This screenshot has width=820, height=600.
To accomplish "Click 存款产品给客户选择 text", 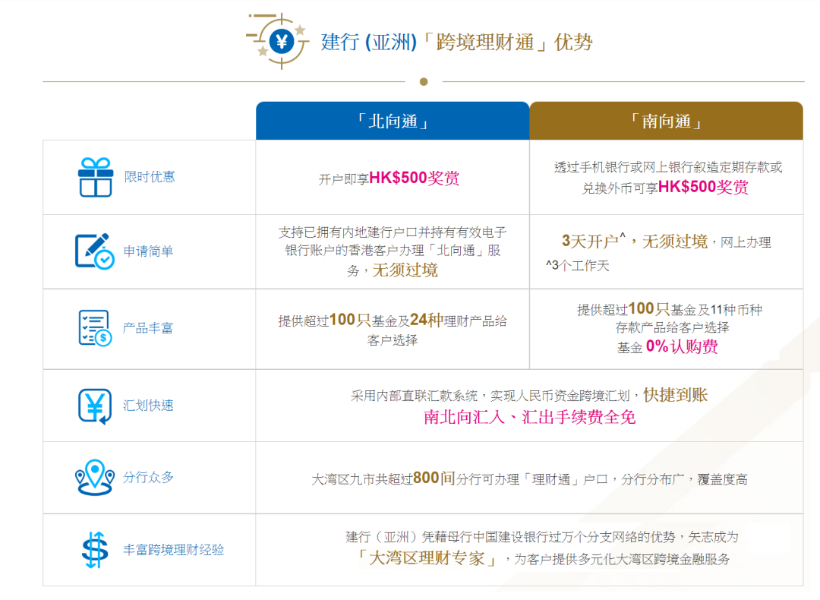I will (x=672, y=327).
